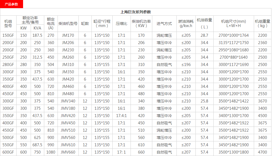Click engine model JMV660
Image resolution: width=272 pixels, height=156 pixels.
(68, 152)
